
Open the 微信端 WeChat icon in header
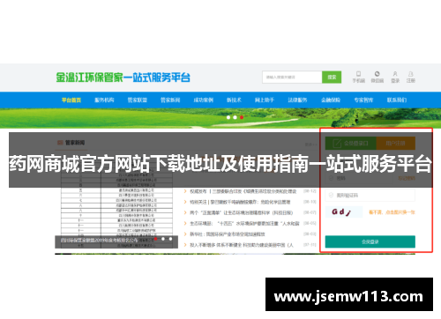(x=377, y=77)
